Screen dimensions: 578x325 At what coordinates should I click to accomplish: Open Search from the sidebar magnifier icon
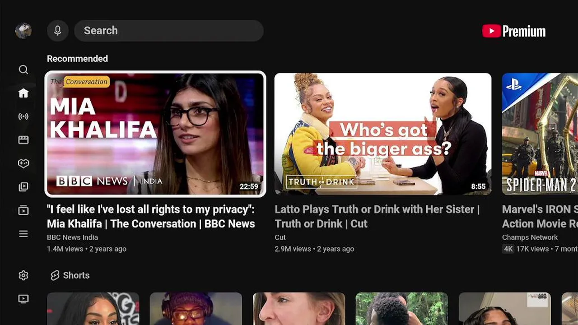click(23, 70)
